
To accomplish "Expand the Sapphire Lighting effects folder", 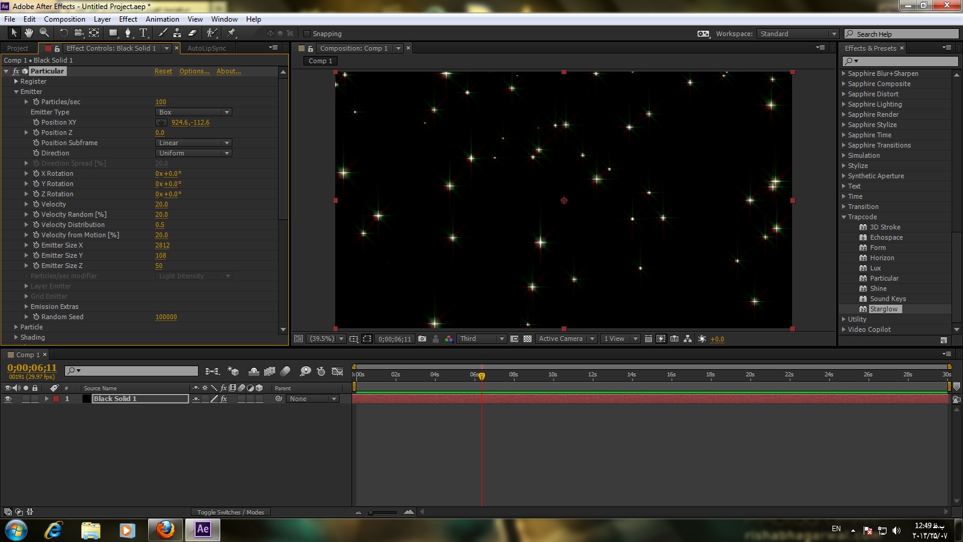I will (x=844, y=104).
